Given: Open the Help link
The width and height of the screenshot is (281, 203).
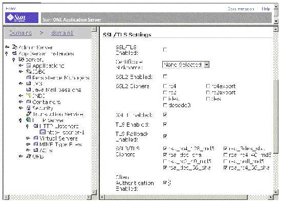Looking at the screenshot, I should (266, 9).
